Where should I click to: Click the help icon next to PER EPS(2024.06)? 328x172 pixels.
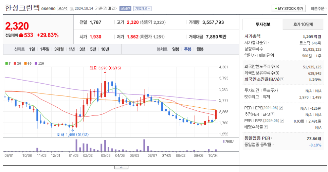point(281,108)
